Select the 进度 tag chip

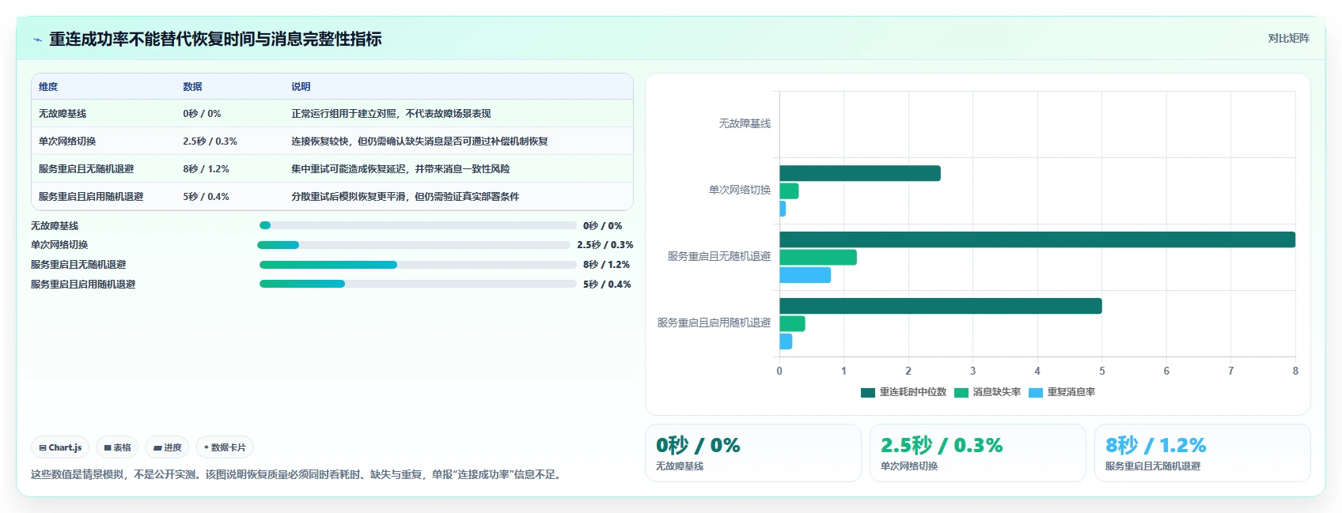(x=167, y=447)
